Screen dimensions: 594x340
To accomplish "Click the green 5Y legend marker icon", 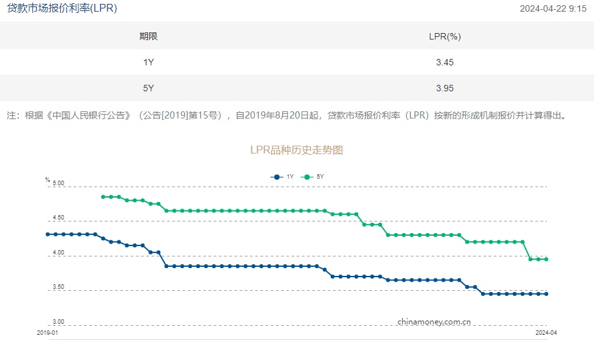I will [307, 177].
